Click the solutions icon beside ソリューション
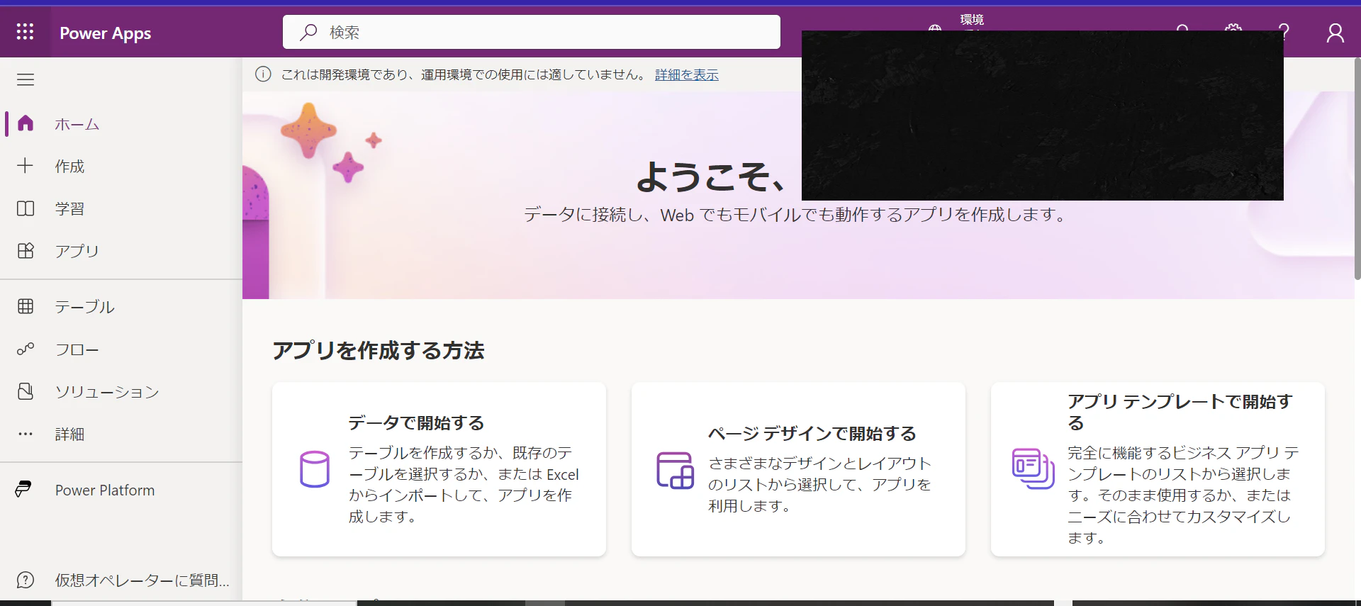Viewport: 1361px width, 606px height. click(x=26, y=391)
